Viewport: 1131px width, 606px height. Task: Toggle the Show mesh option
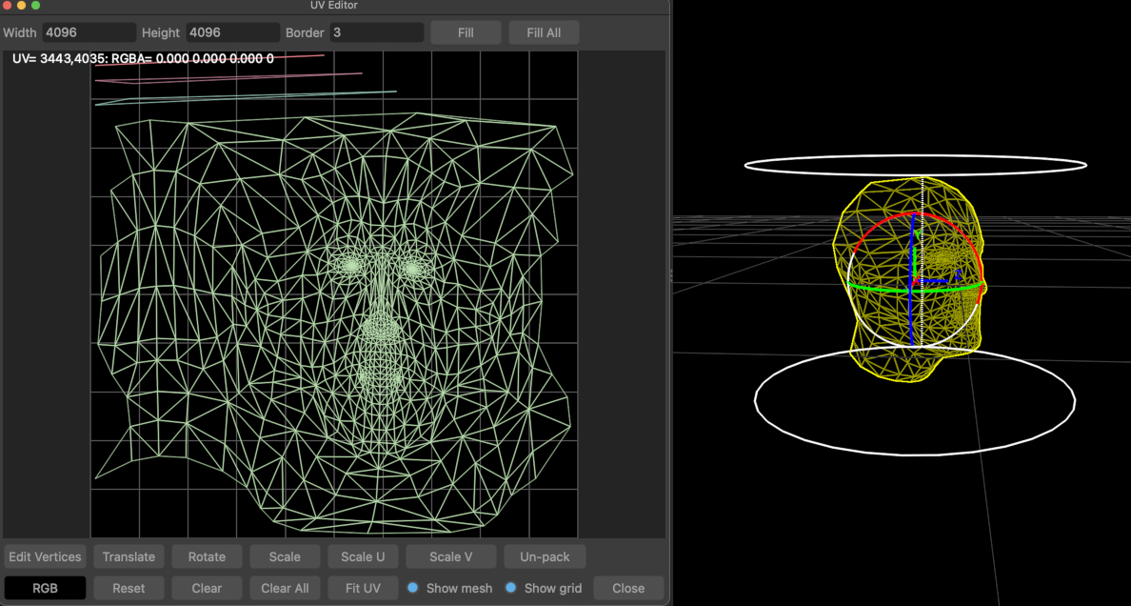point(413,588)
